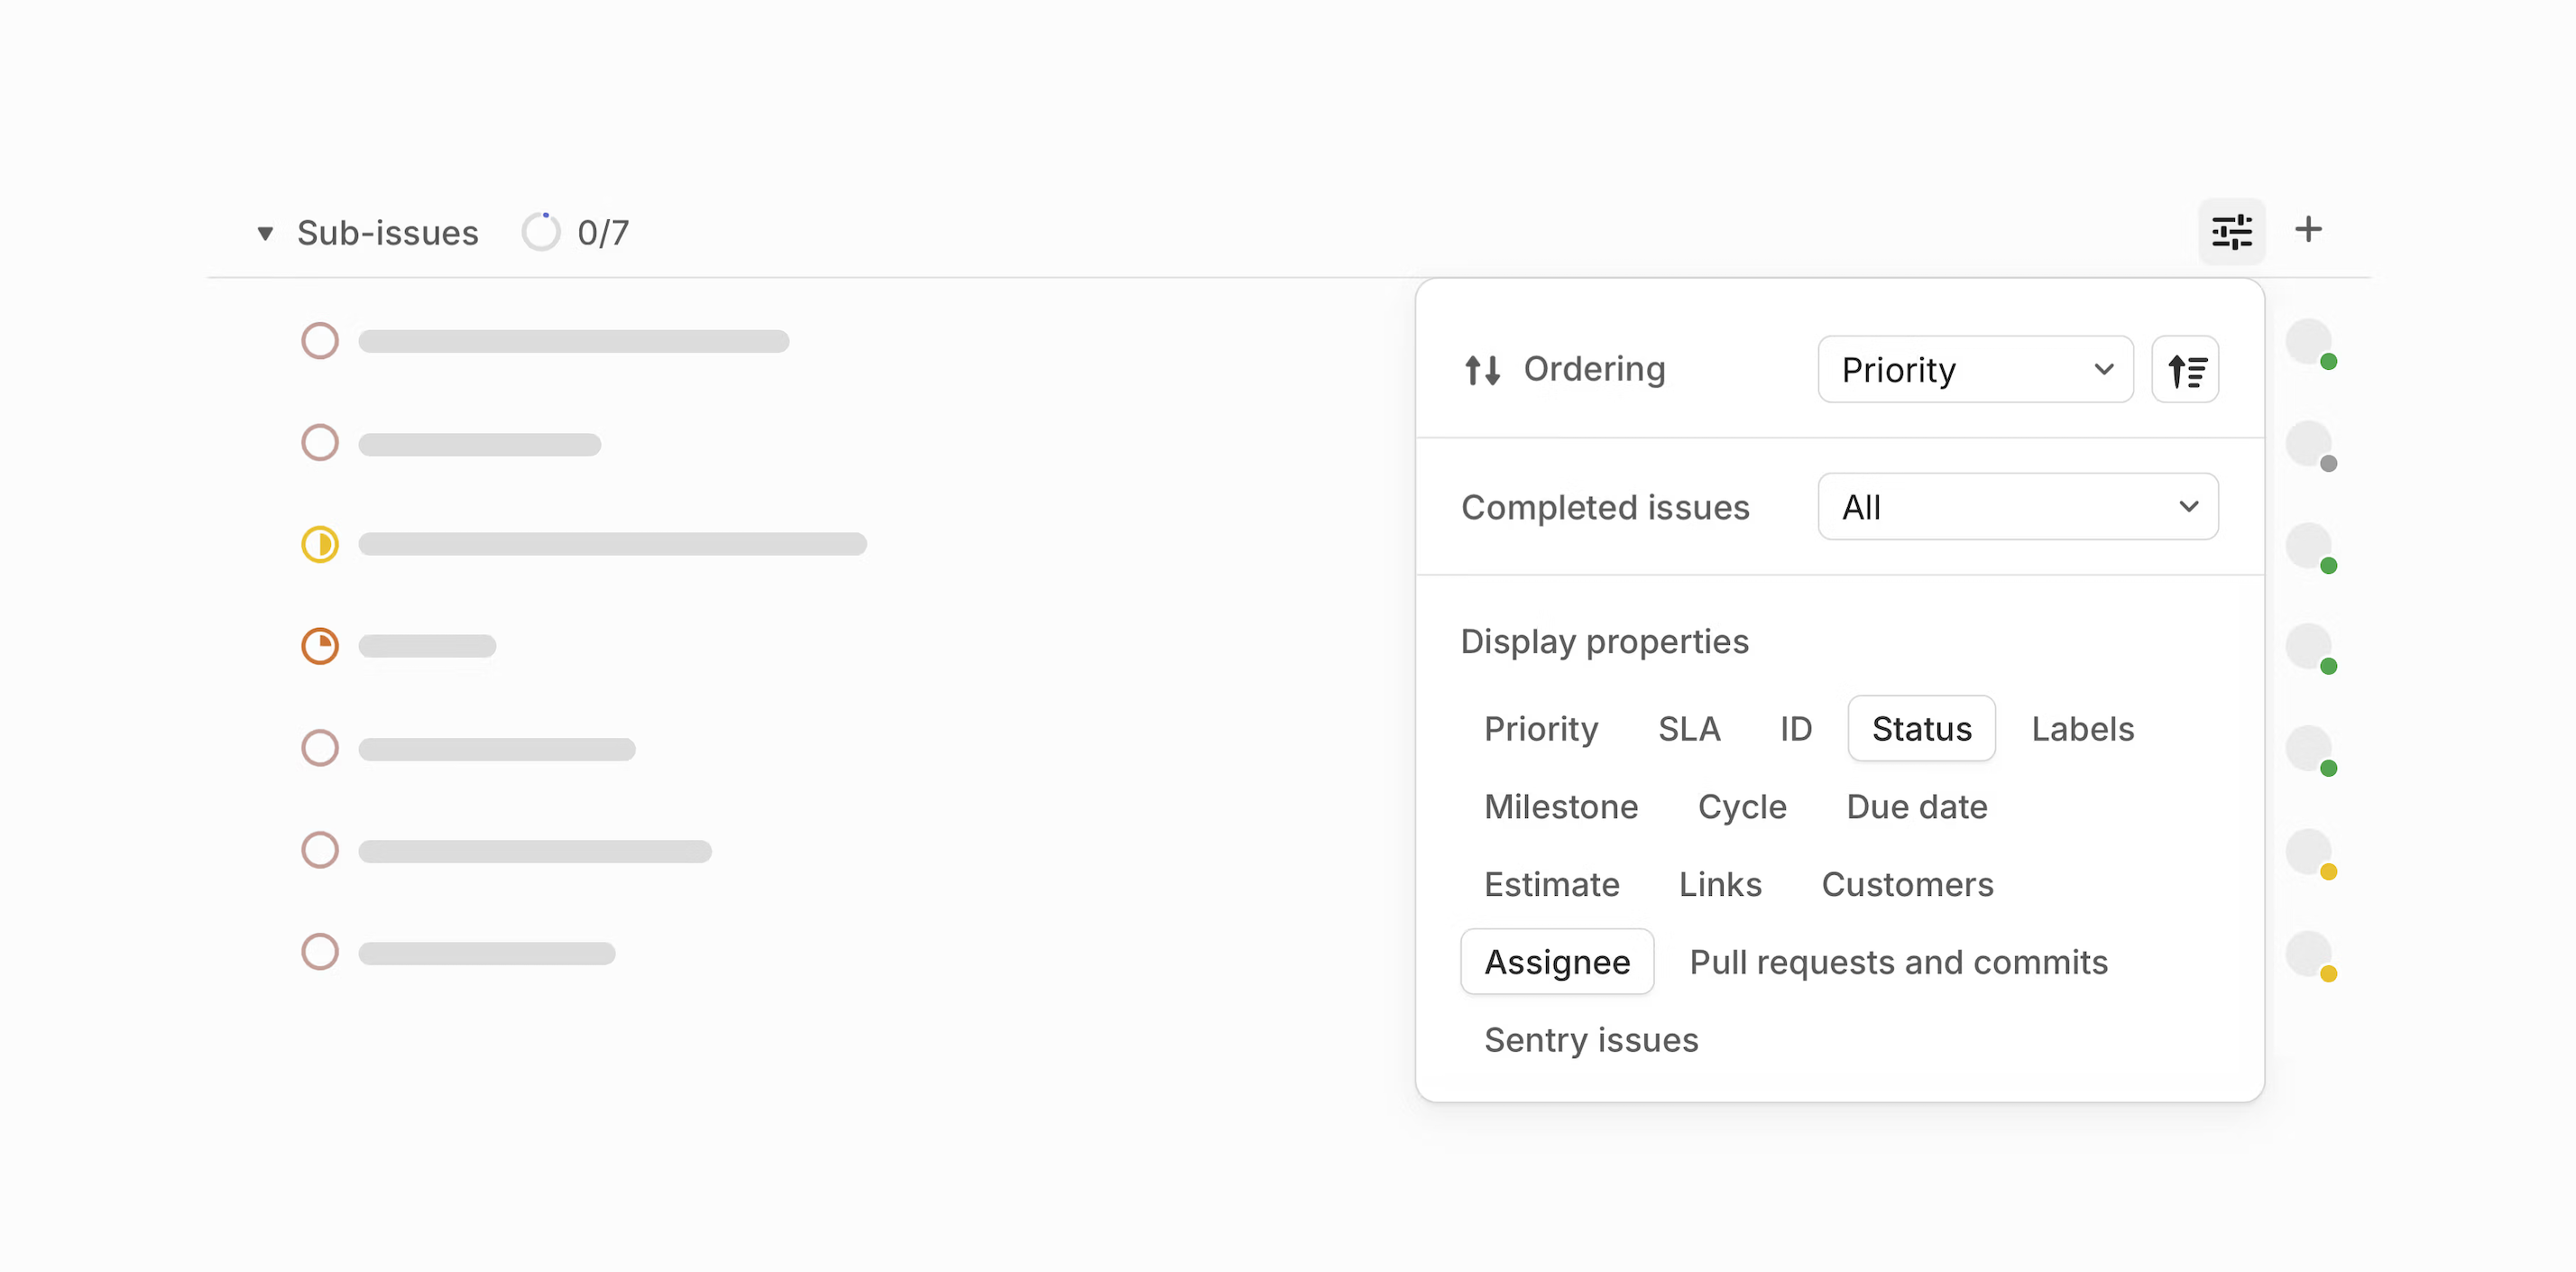Image resolution: width=2576 pixels, height=1272 pixels.
Task: Disable the Status display property
Action: (1921, 728)
